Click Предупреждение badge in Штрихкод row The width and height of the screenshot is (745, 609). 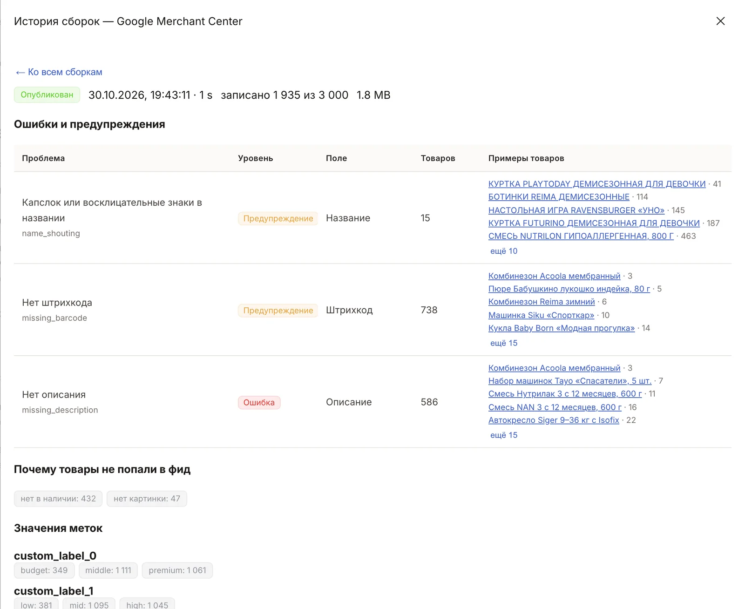[278, 311]
